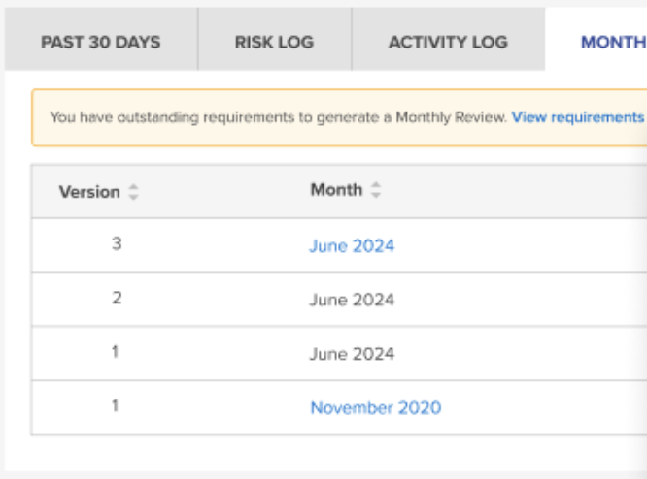647x479 pixels.
Task: Click version number 2 cell
Action: point(117,298)
